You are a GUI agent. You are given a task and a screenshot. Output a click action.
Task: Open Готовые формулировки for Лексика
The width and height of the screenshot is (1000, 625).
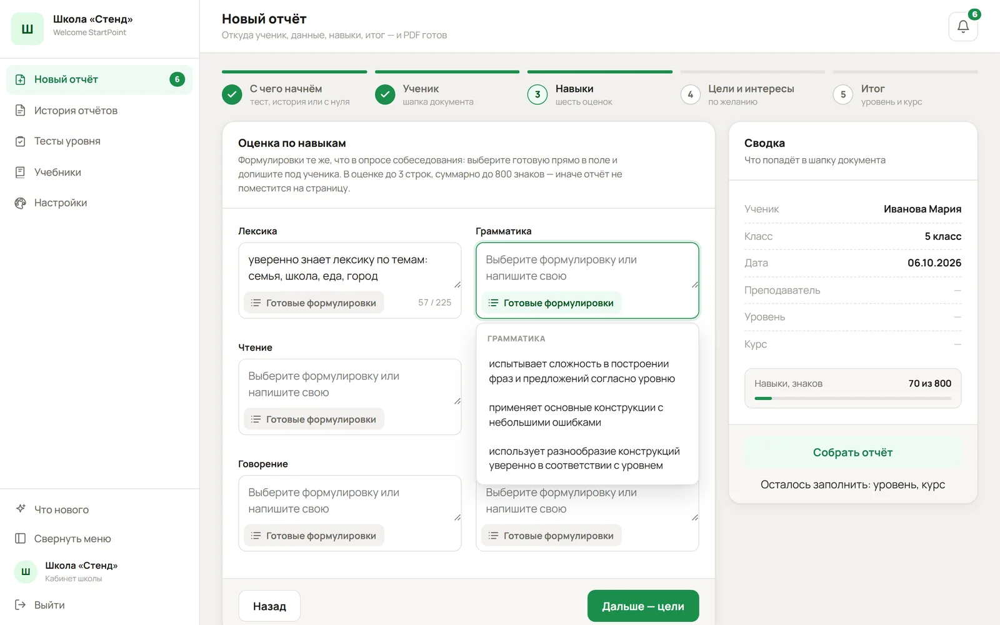(314, 302)
